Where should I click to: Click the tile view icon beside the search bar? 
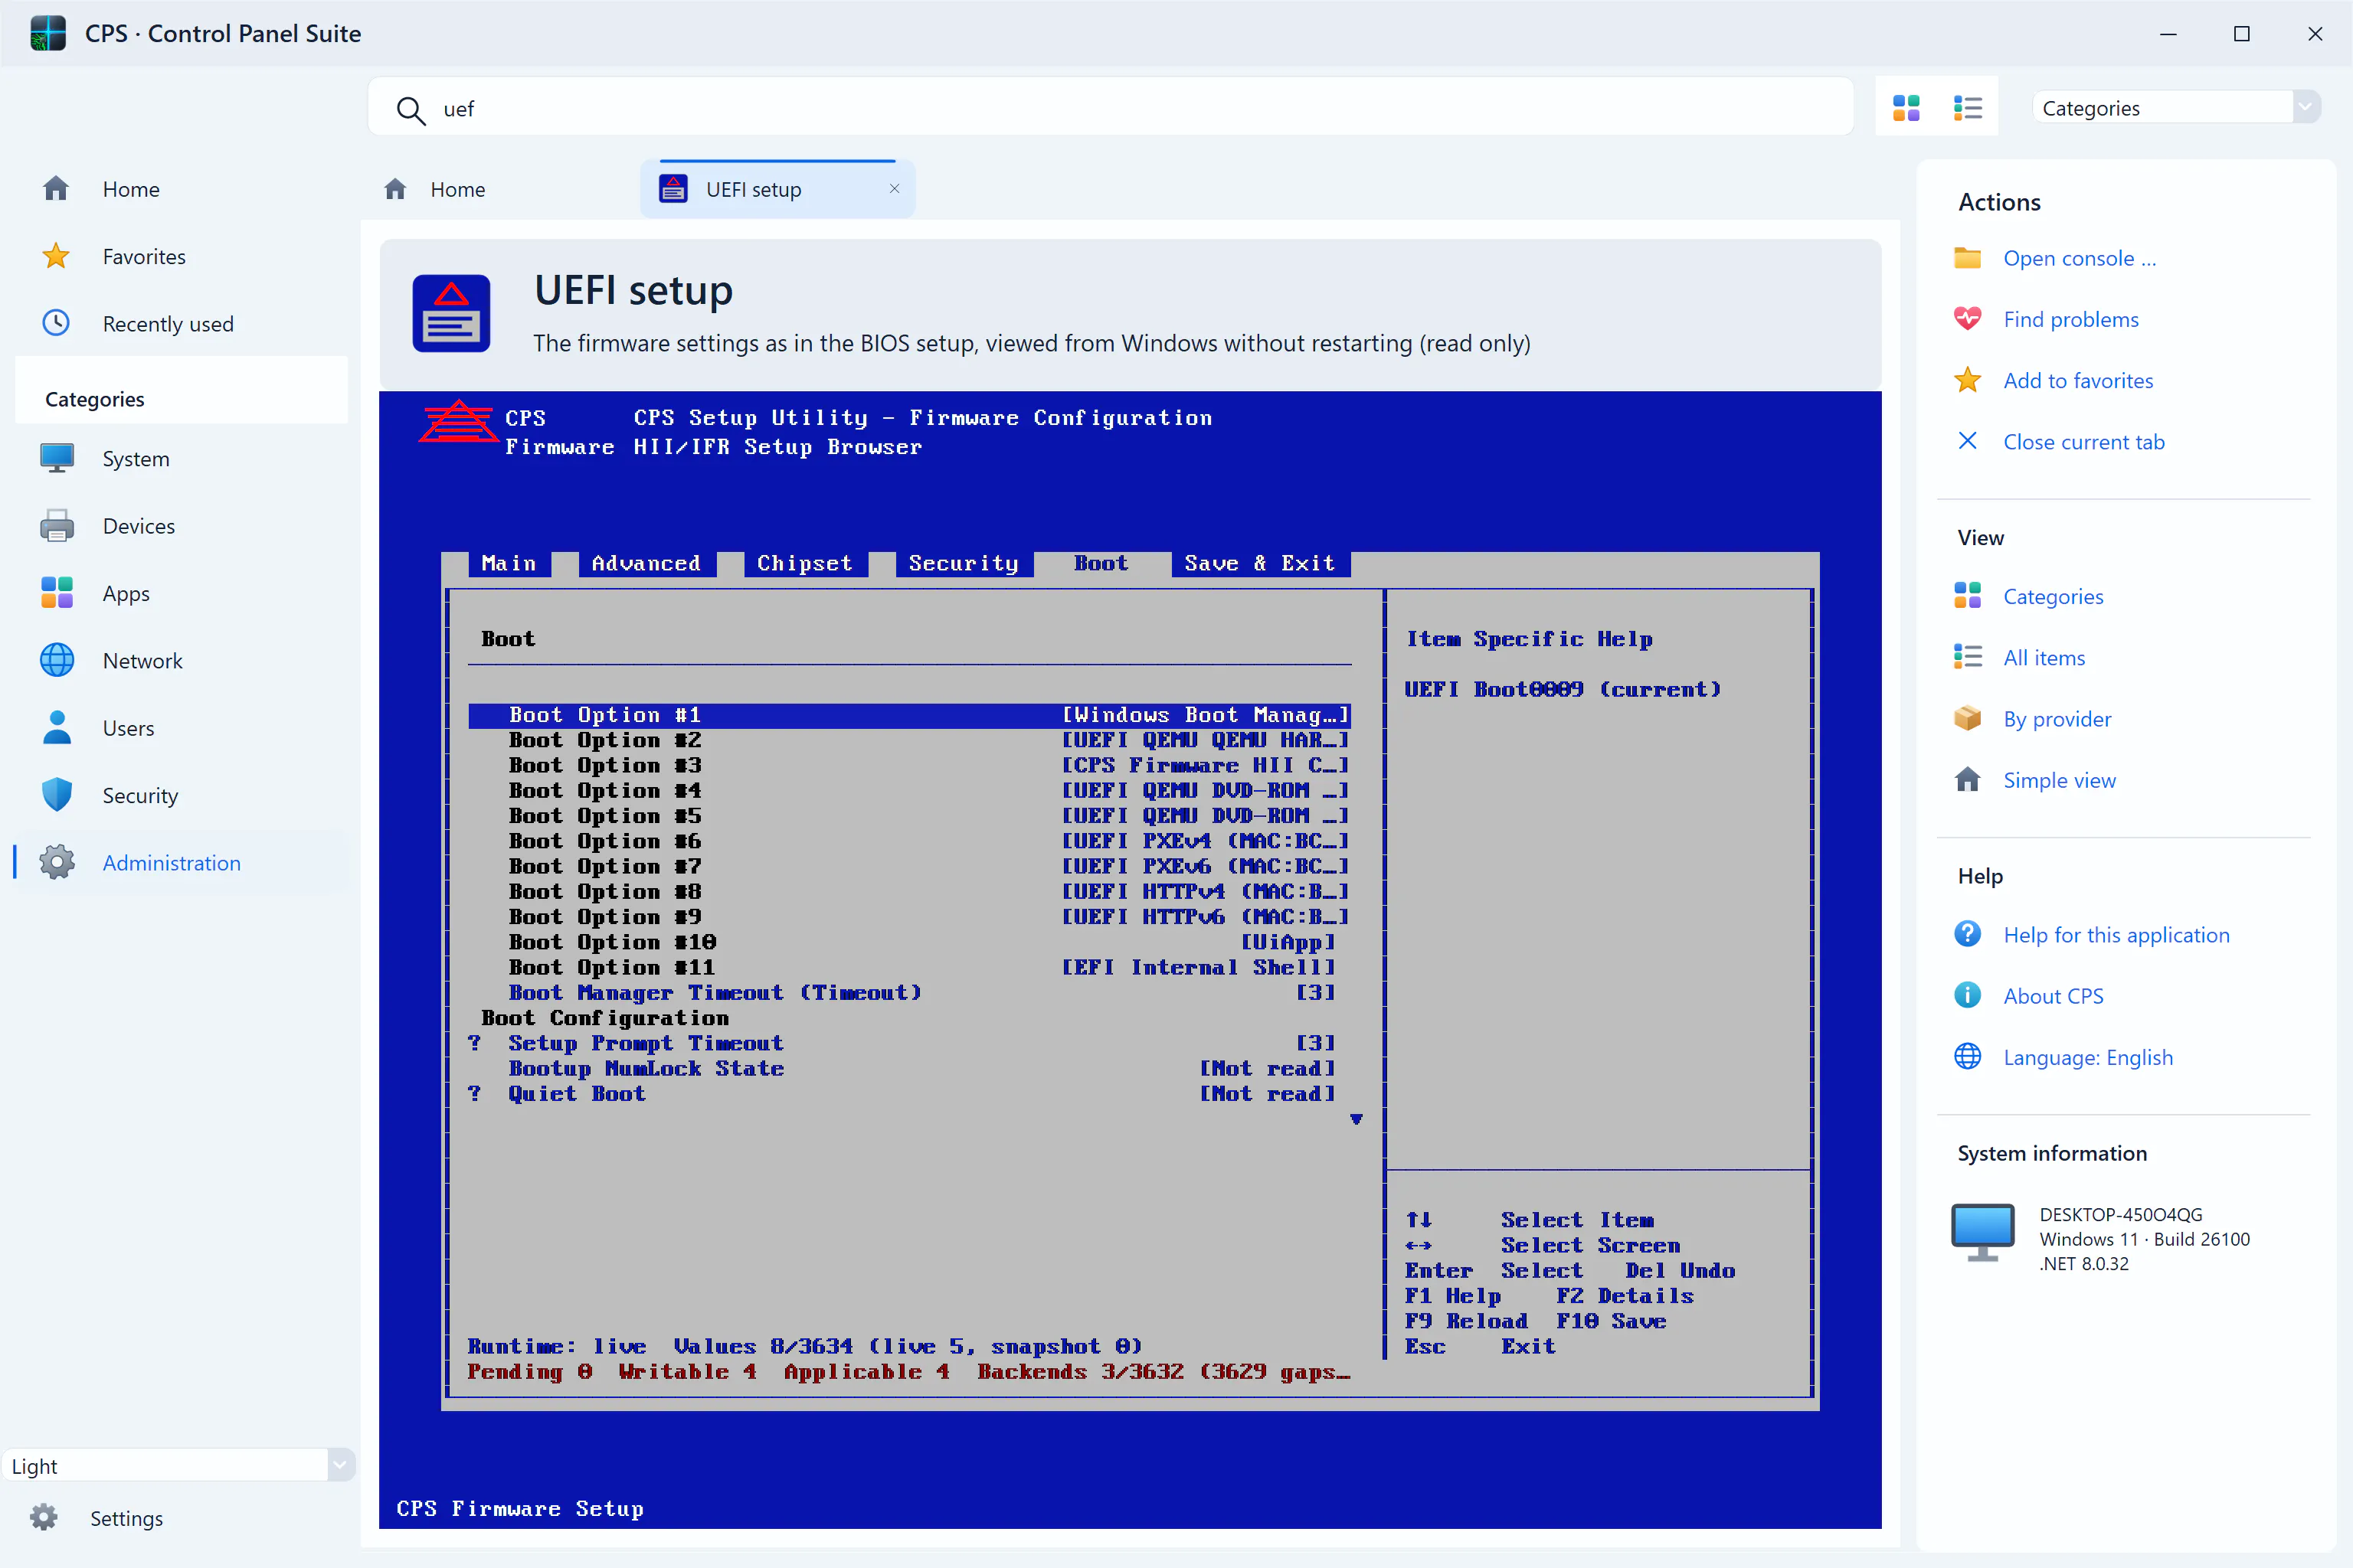coord(1906,108)
